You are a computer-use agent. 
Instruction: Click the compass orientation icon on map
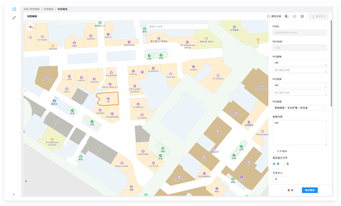[30, 27]
